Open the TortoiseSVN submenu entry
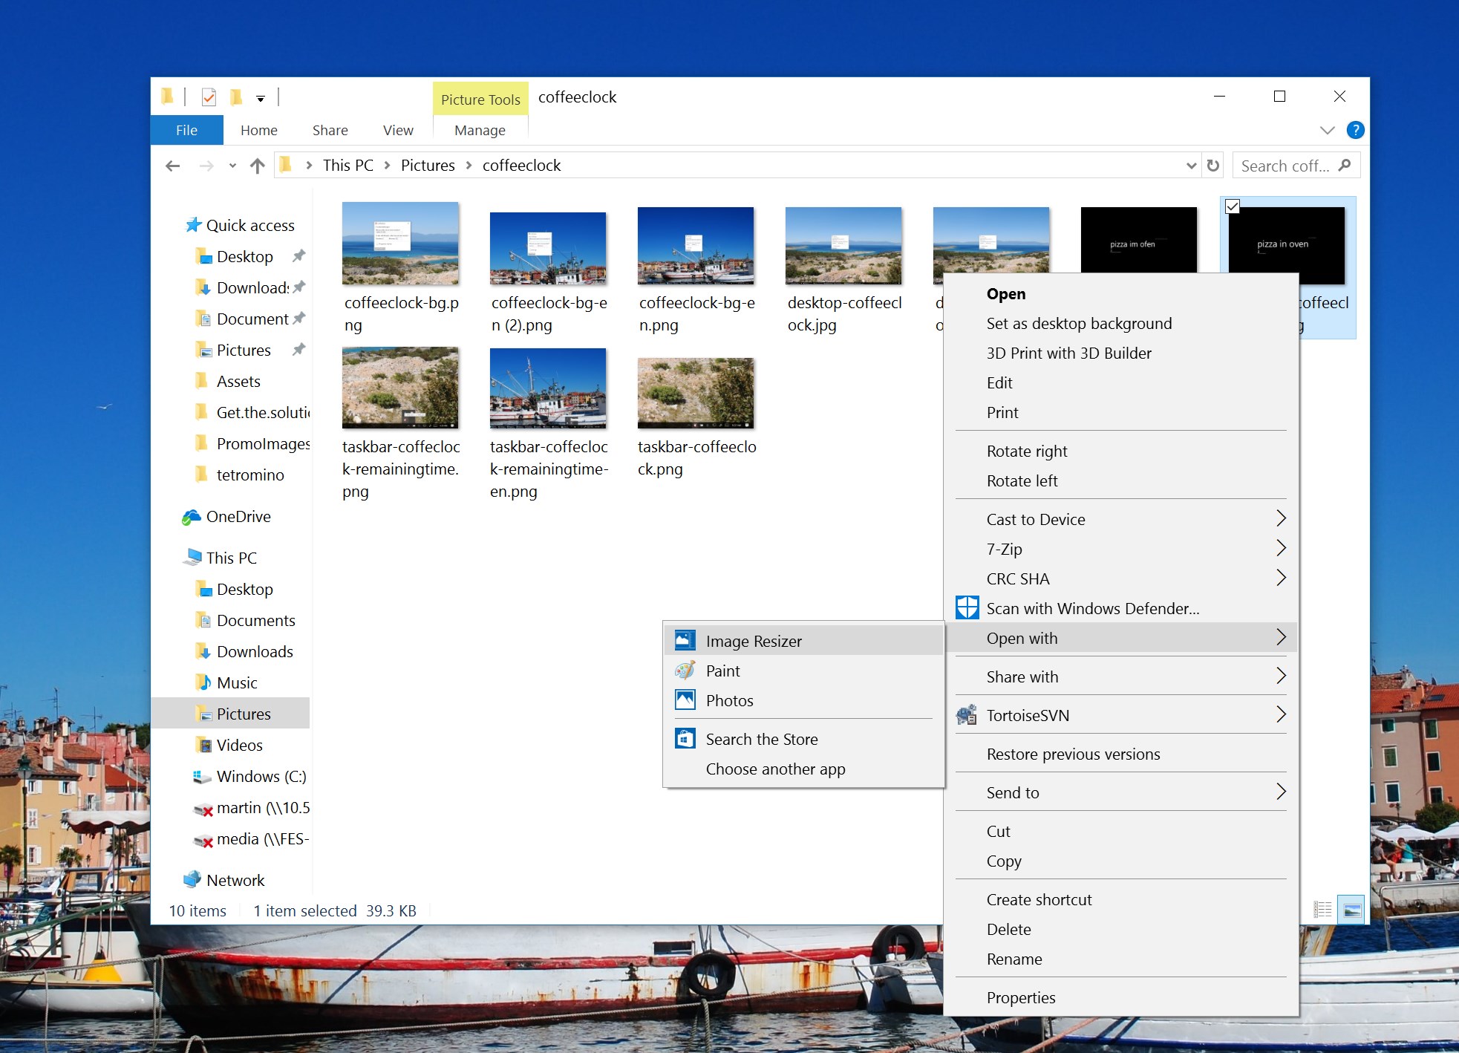1459x1053 pixels. coord(1028,715)
